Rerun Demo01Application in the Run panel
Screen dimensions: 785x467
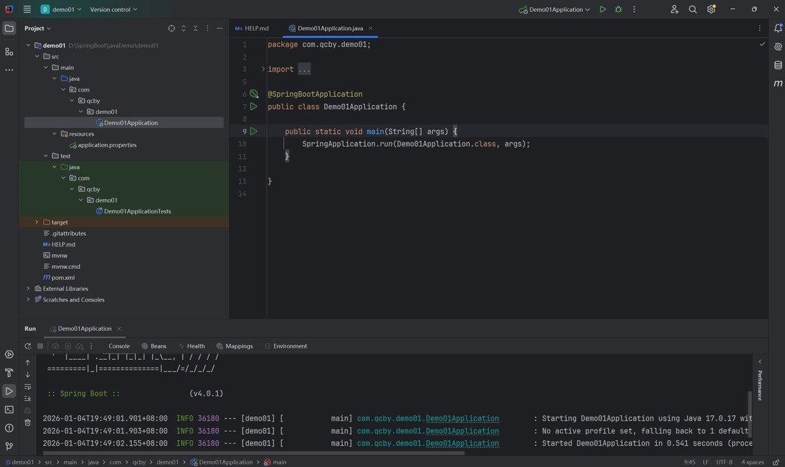(27, 346)
